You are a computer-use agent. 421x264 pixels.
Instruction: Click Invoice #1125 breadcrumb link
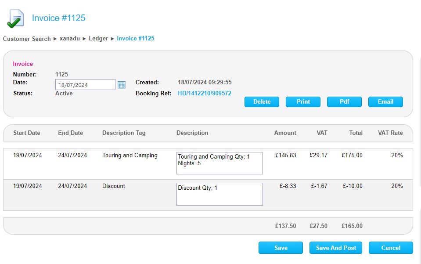[x=135, y=39]
